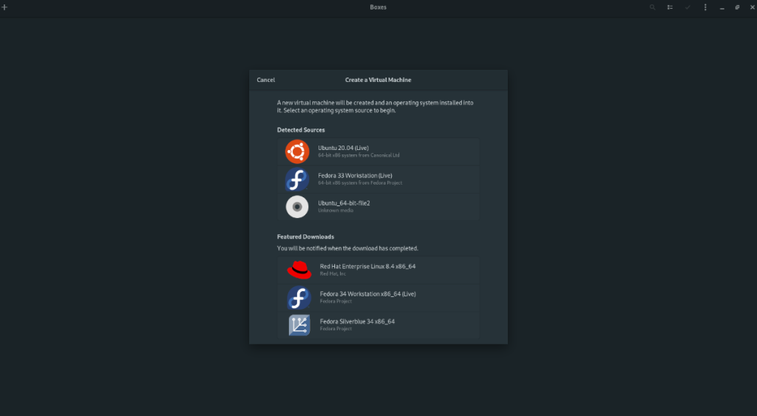Click the '64-bit x86 system from Canonical Ltd' subtitle
757x416 pixels.
(359, 155)
